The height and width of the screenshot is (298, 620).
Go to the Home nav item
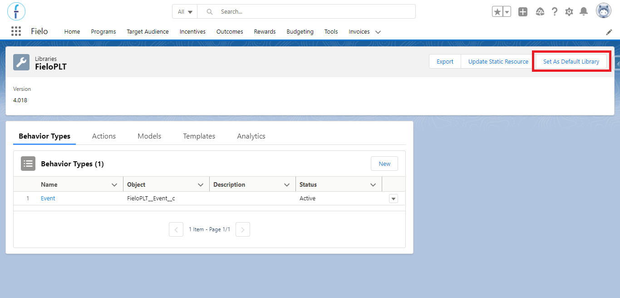click(x=72, y=32)
